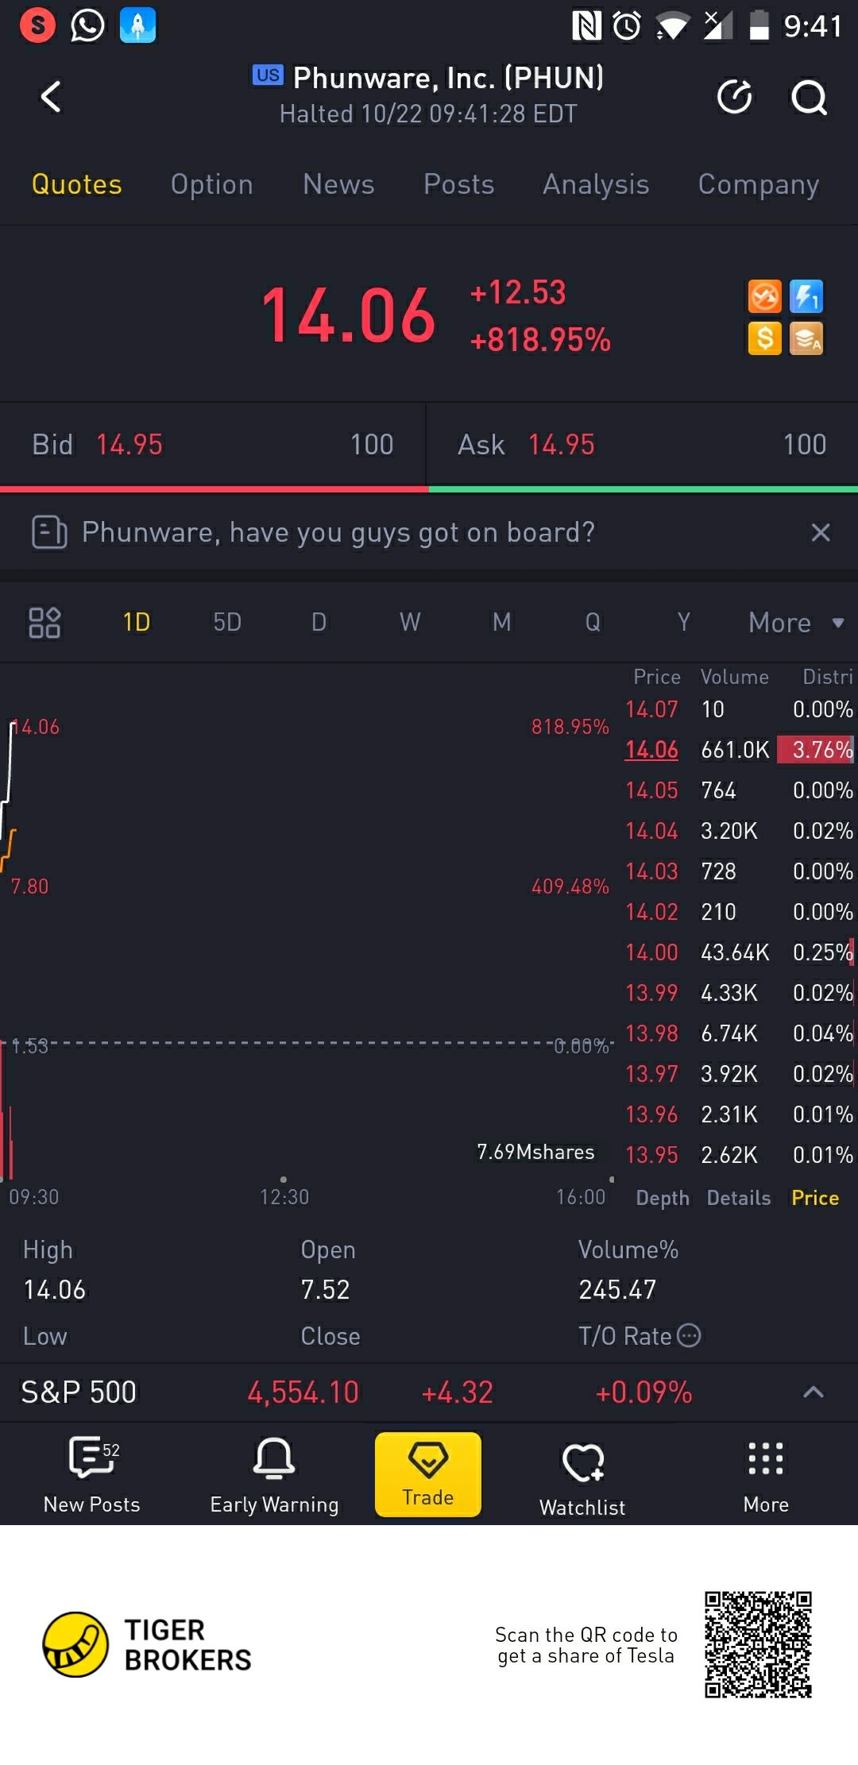The image size is (858, 1765).
Task: Tap the 7.69Mshares volume label
Action: (535, 1152)
